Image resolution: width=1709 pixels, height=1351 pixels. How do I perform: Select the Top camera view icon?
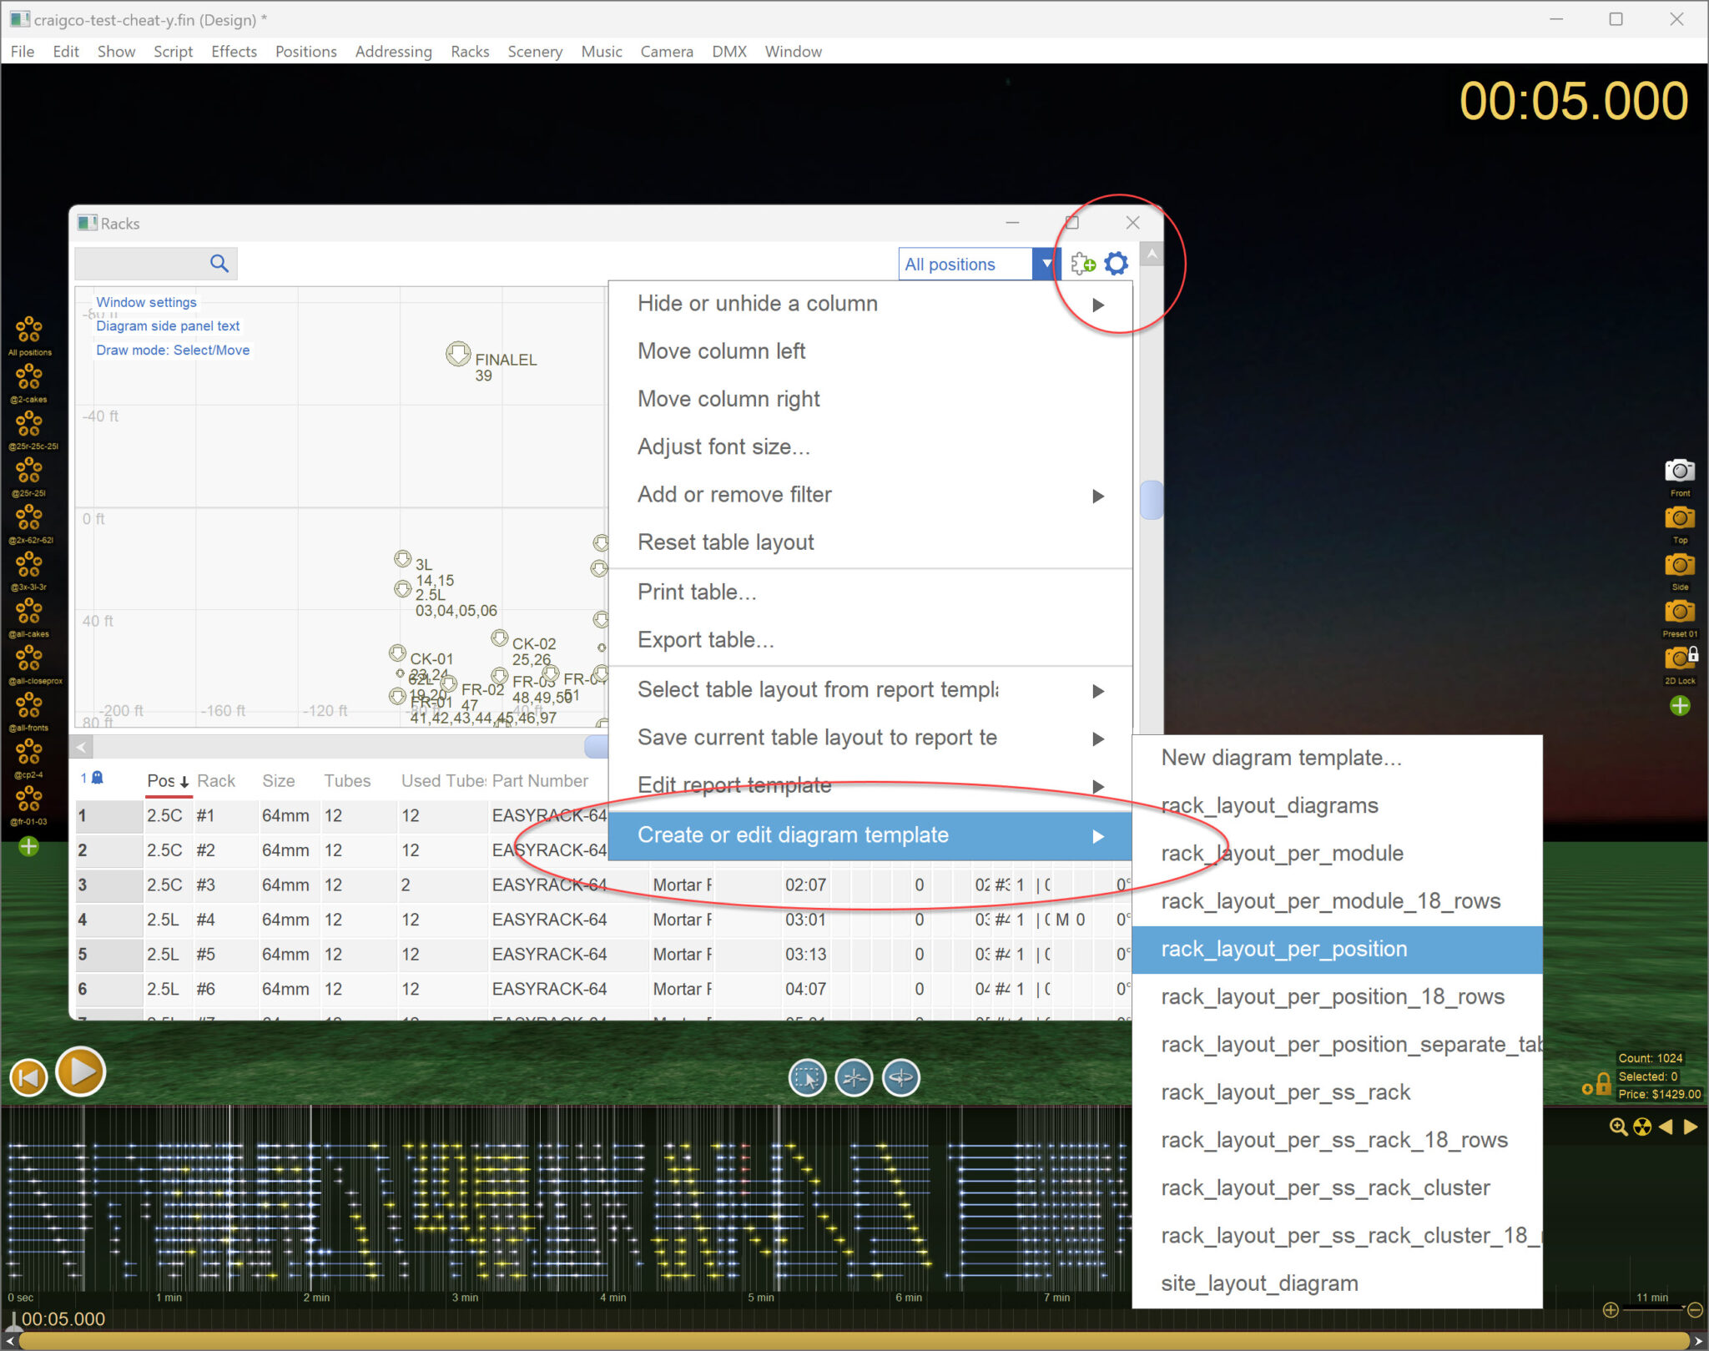click(1679, 518)
